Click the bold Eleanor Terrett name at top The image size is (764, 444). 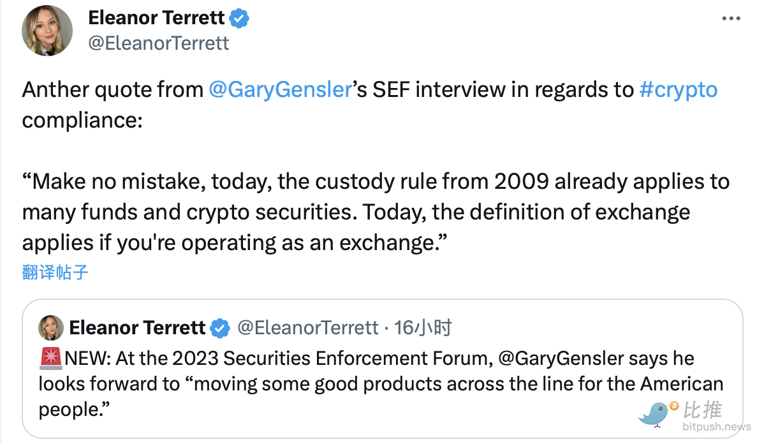coord(156,18)
